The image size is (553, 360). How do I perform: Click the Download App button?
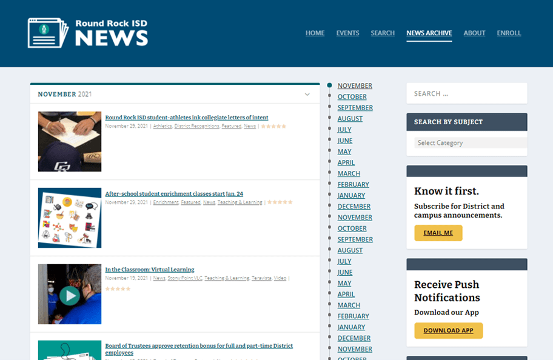click(x=448, y=330)
